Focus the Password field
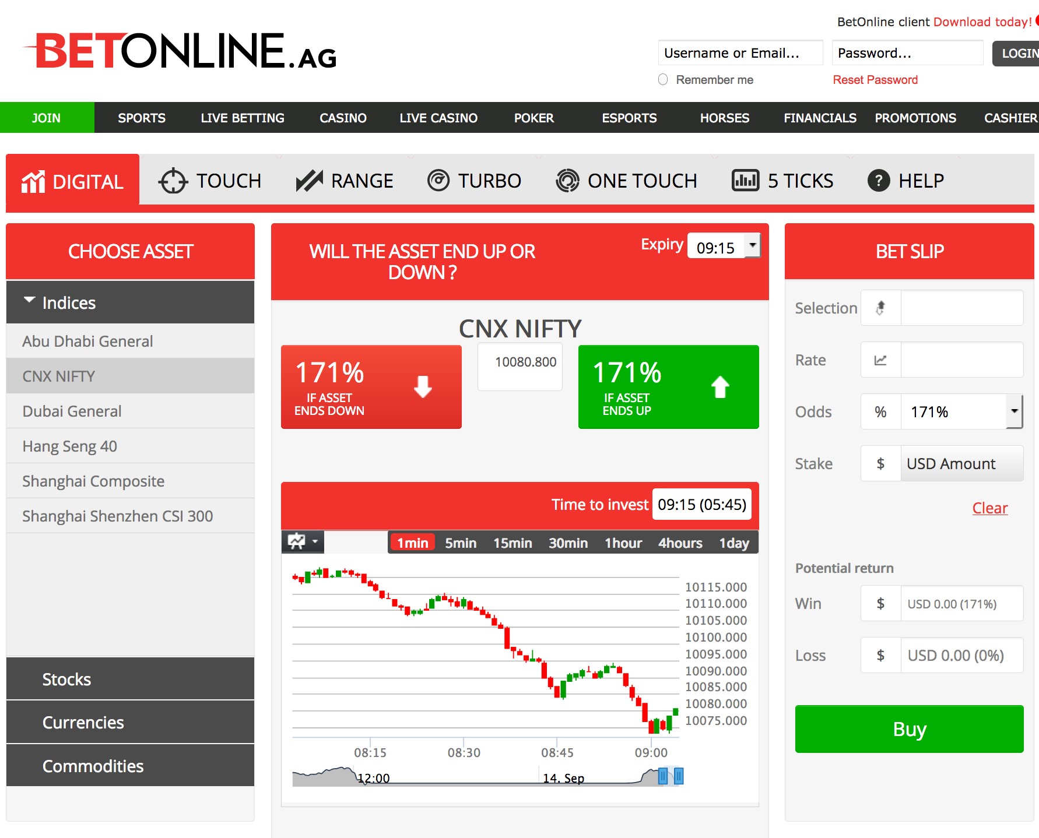 (907, 53)
